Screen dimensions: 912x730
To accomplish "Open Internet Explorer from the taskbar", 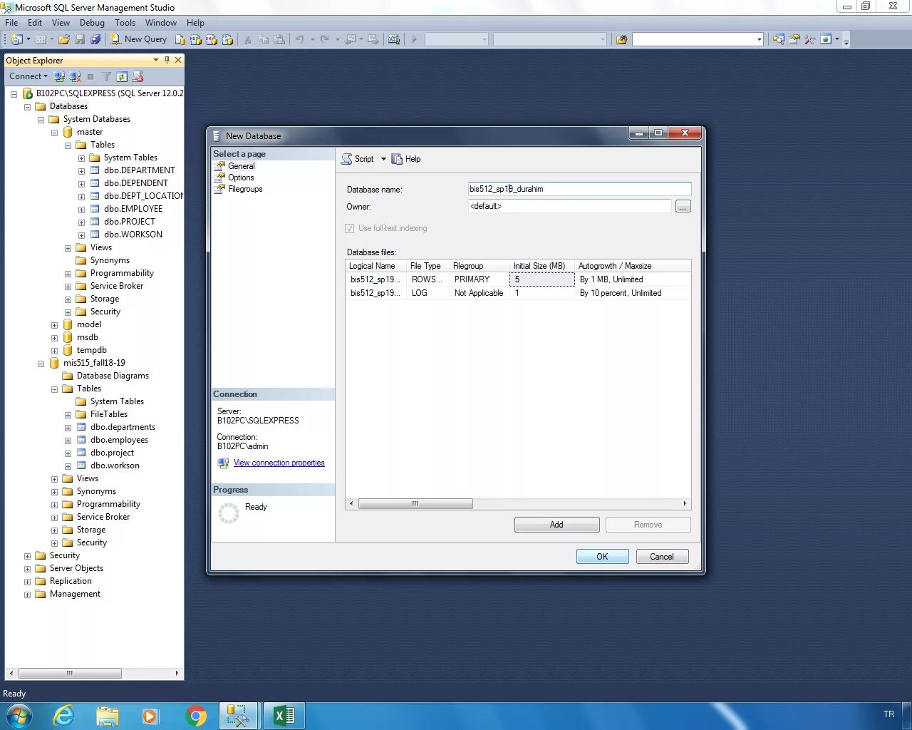I will point(63,716).
